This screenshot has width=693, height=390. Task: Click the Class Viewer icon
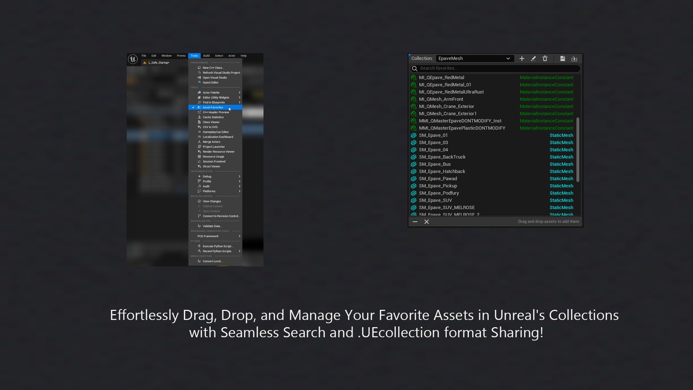tap(199, 122)
